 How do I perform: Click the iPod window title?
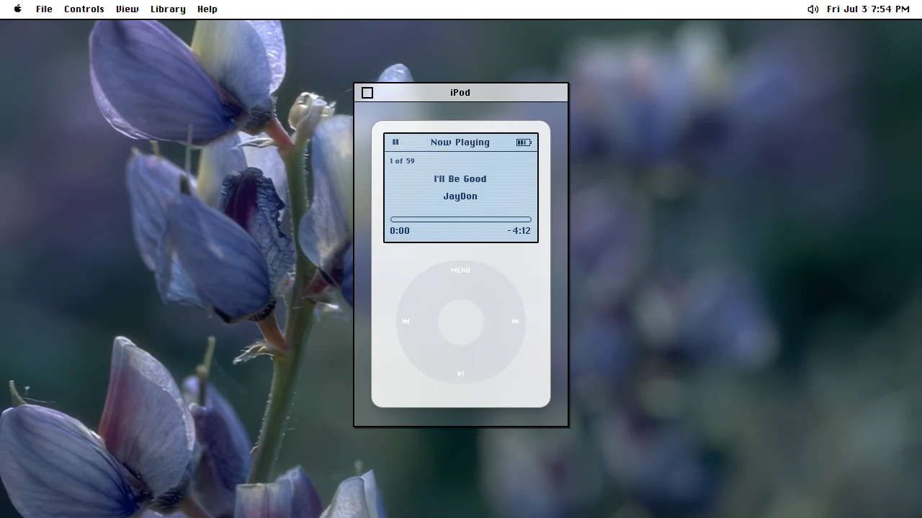[x=460, y=93]
